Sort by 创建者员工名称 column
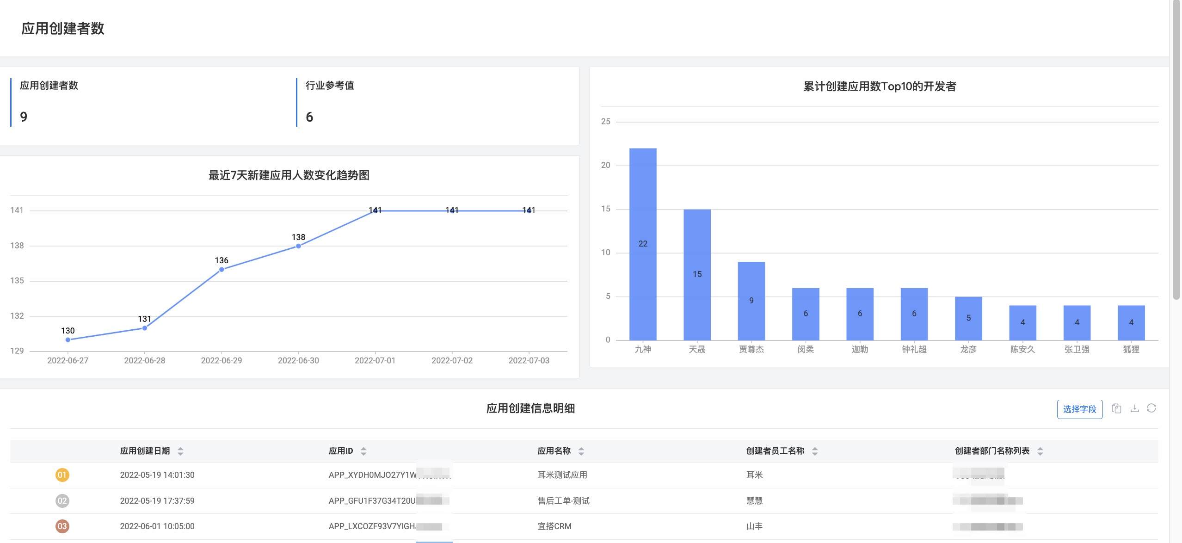The width and height of the screenshot is (1182, 543). 815,451
